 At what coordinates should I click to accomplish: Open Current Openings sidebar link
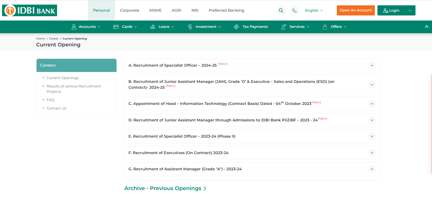tap(62, 78)
